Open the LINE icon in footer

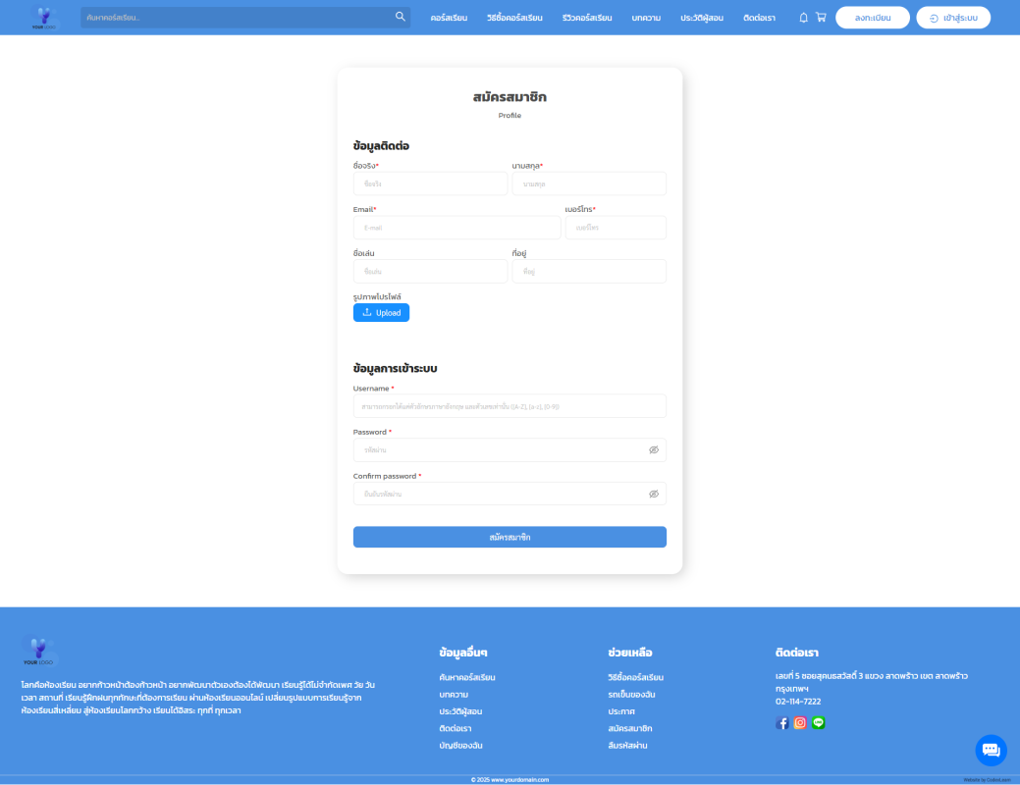(x=819, y=723)
